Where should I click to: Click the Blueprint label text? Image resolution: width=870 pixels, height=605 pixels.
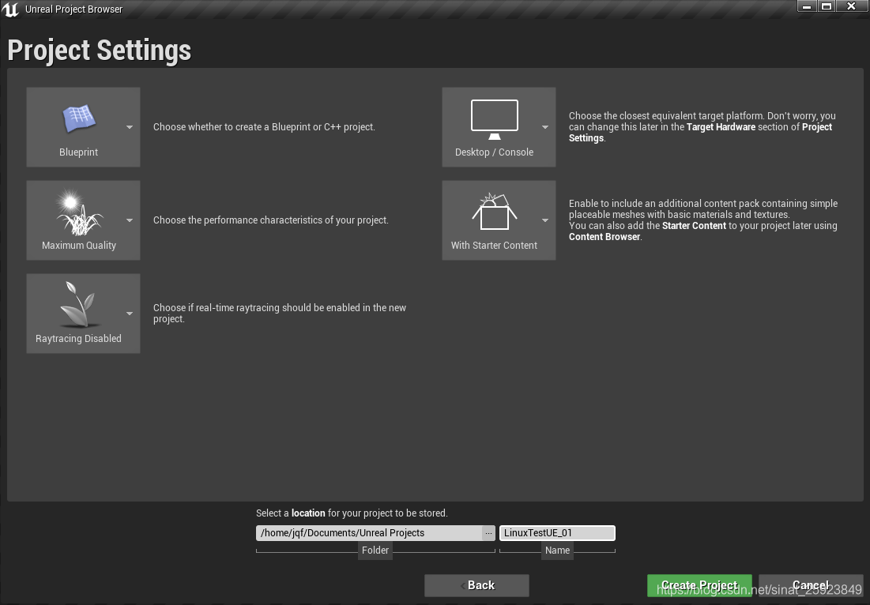[79, 152]
